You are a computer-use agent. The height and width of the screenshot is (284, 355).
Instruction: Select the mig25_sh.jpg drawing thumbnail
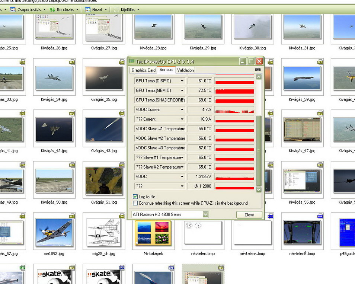pos(104,232)
